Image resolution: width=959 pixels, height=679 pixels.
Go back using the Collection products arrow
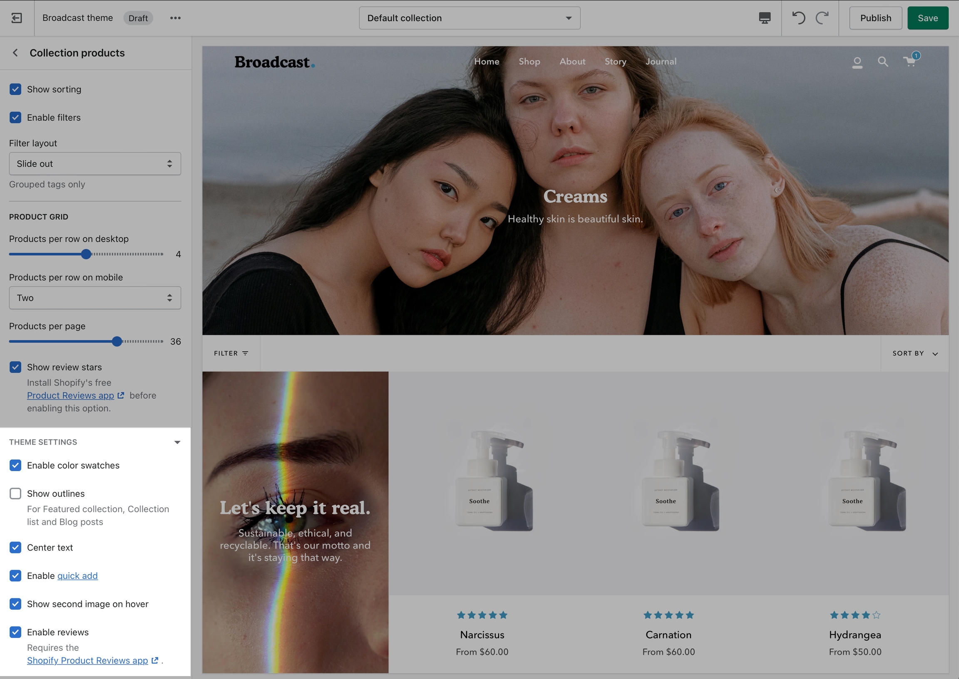pos(15,53)
